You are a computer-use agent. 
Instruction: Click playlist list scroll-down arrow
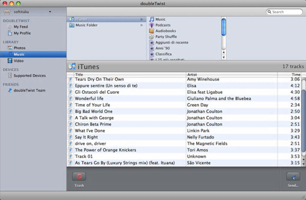[223, 57]
